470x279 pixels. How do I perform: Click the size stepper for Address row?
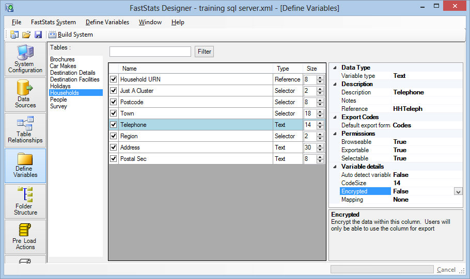320,148
